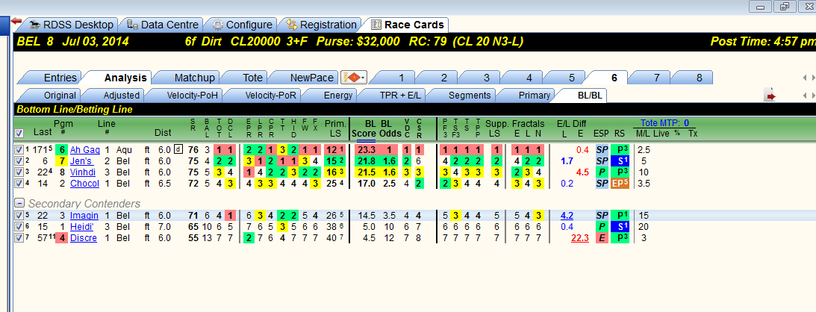Click the S1 run style badge for Jen's
This screenshot has width=816, height=312.
(620, 161)
